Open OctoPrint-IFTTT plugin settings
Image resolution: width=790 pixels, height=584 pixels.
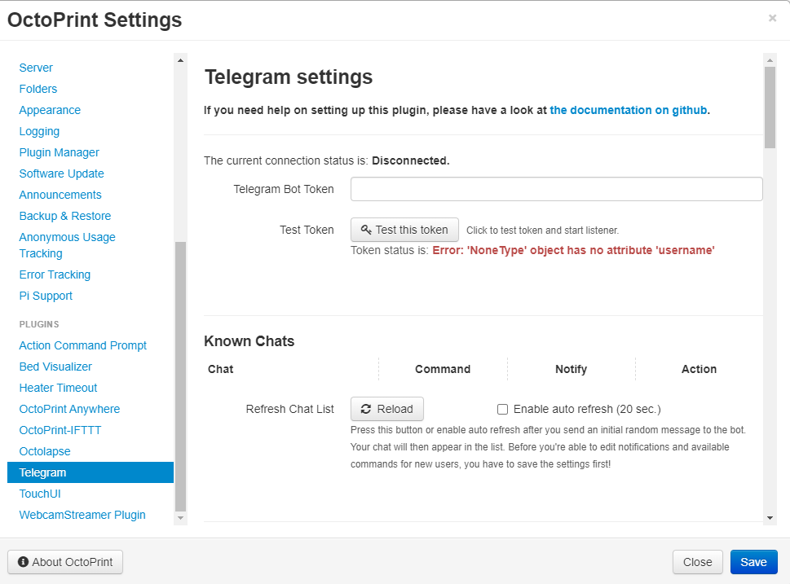pyautogui.click(x=60, y=430)
